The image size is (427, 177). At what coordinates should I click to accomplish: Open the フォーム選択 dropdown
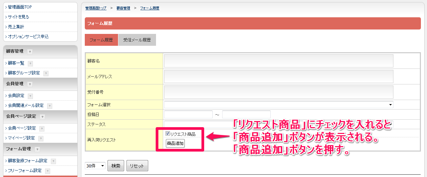point(278,105)
